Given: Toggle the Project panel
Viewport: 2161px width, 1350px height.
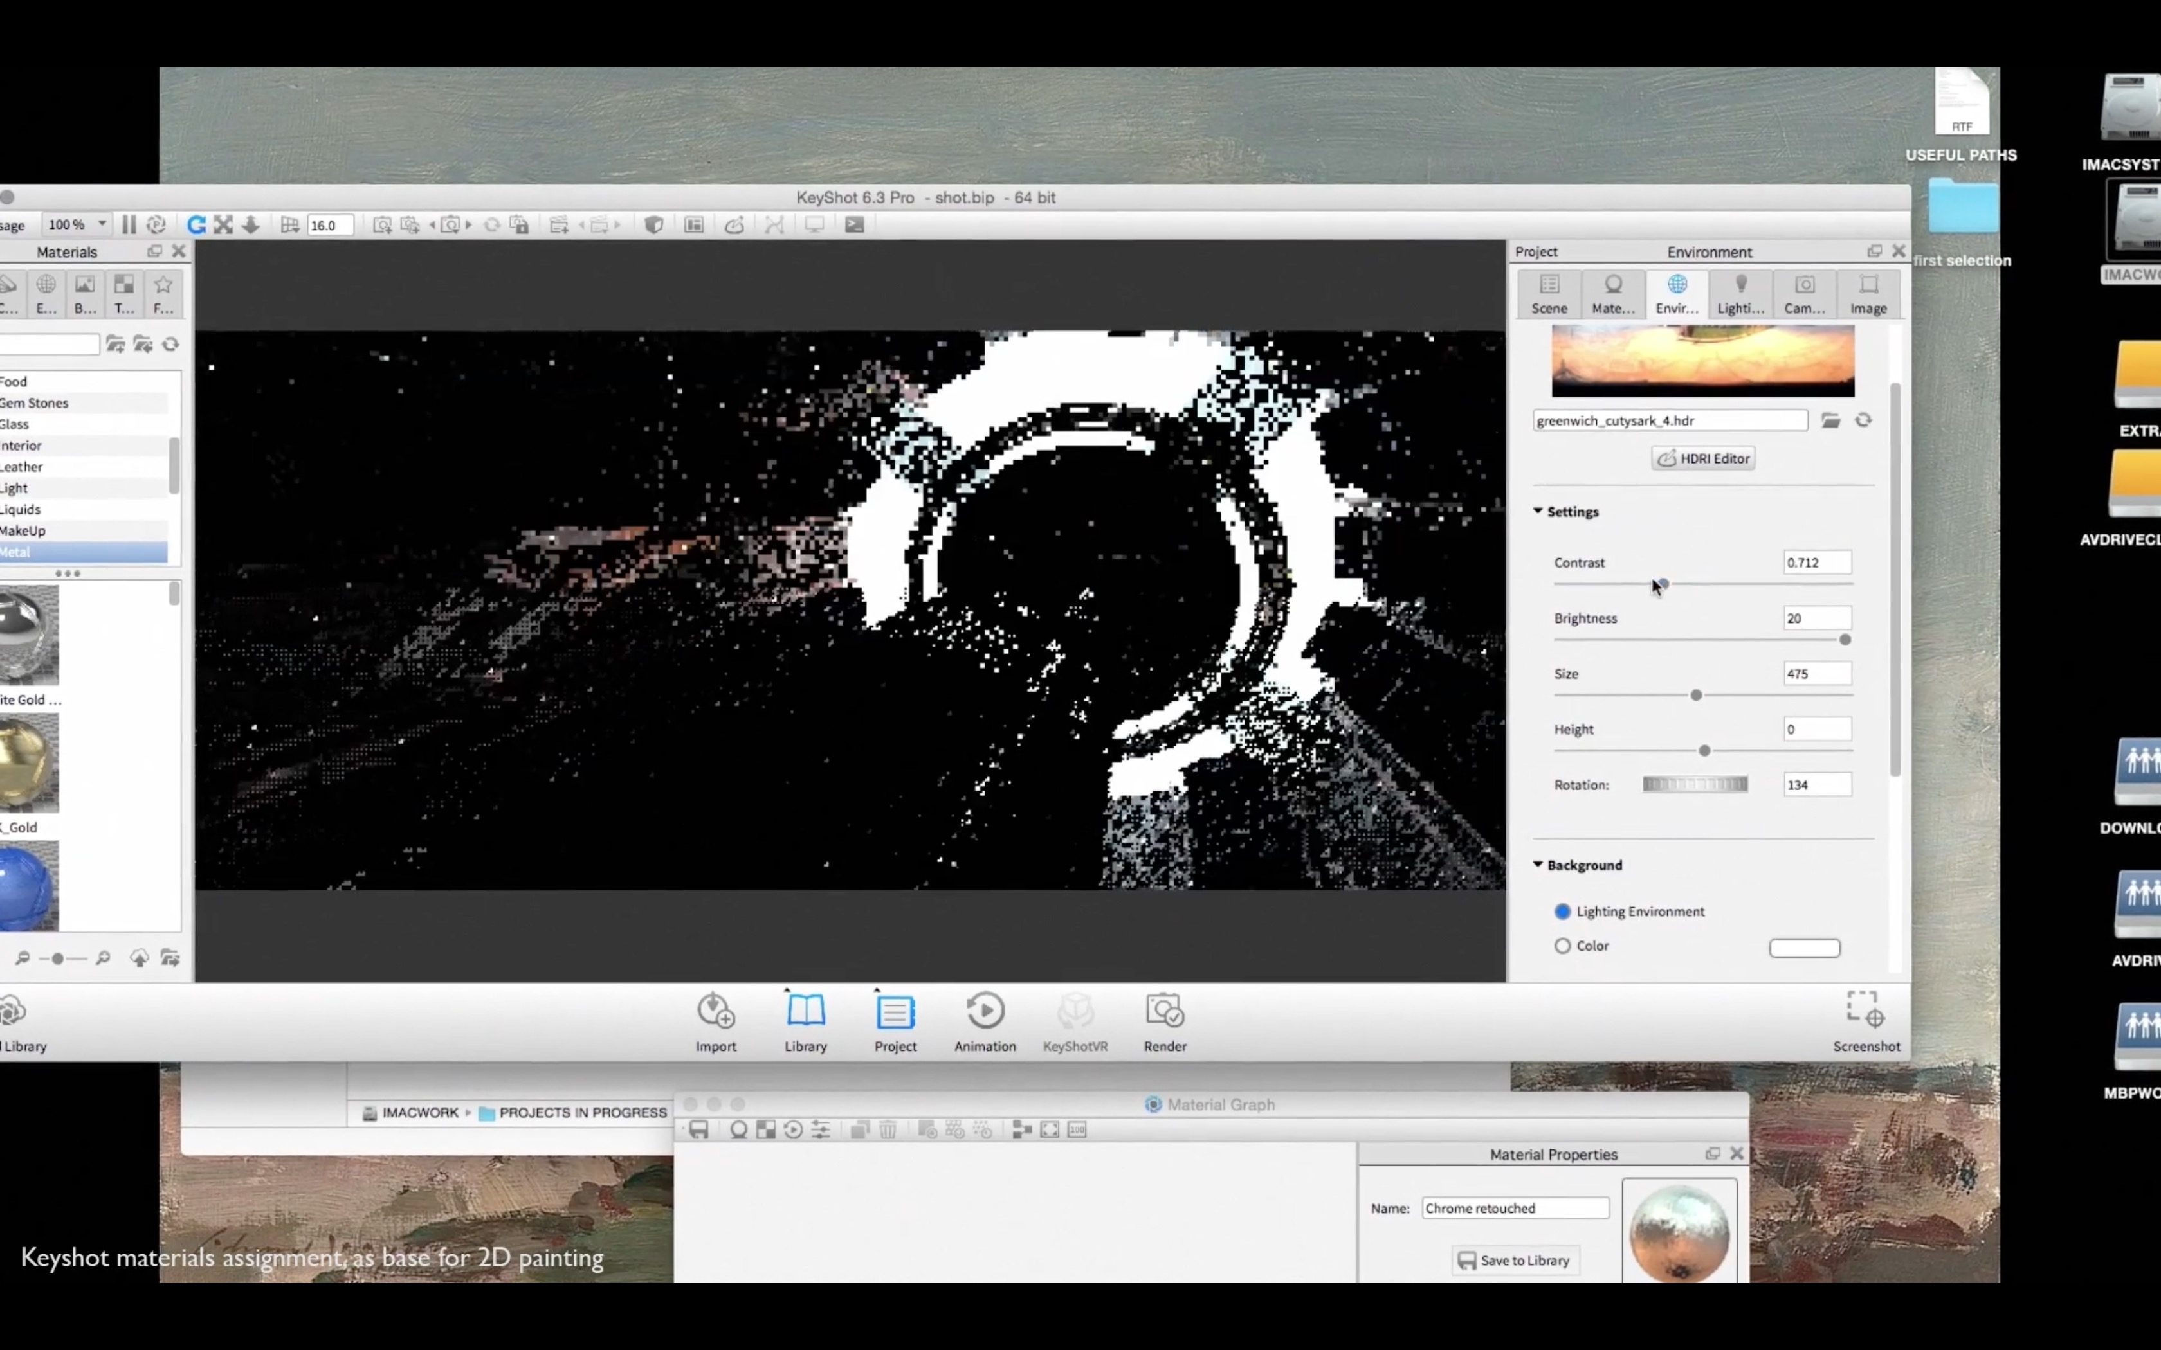Looking at the screenshot, I should 896,1022.
